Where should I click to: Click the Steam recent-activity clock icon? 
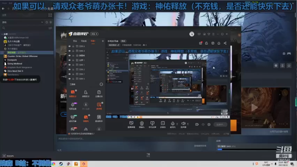click(47, 22)
